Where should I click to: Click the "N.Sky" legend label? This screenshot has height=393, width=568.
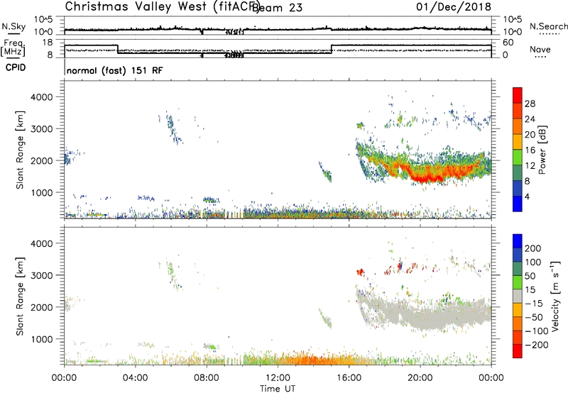(13, 26)
